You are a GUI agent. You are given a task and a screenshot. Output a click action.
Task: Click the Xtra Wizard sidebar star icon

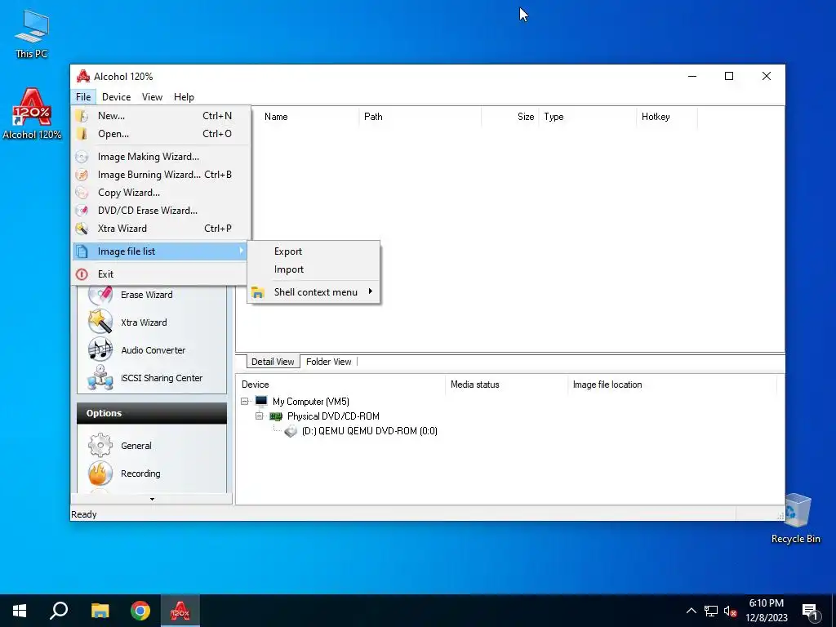point(100,322)
